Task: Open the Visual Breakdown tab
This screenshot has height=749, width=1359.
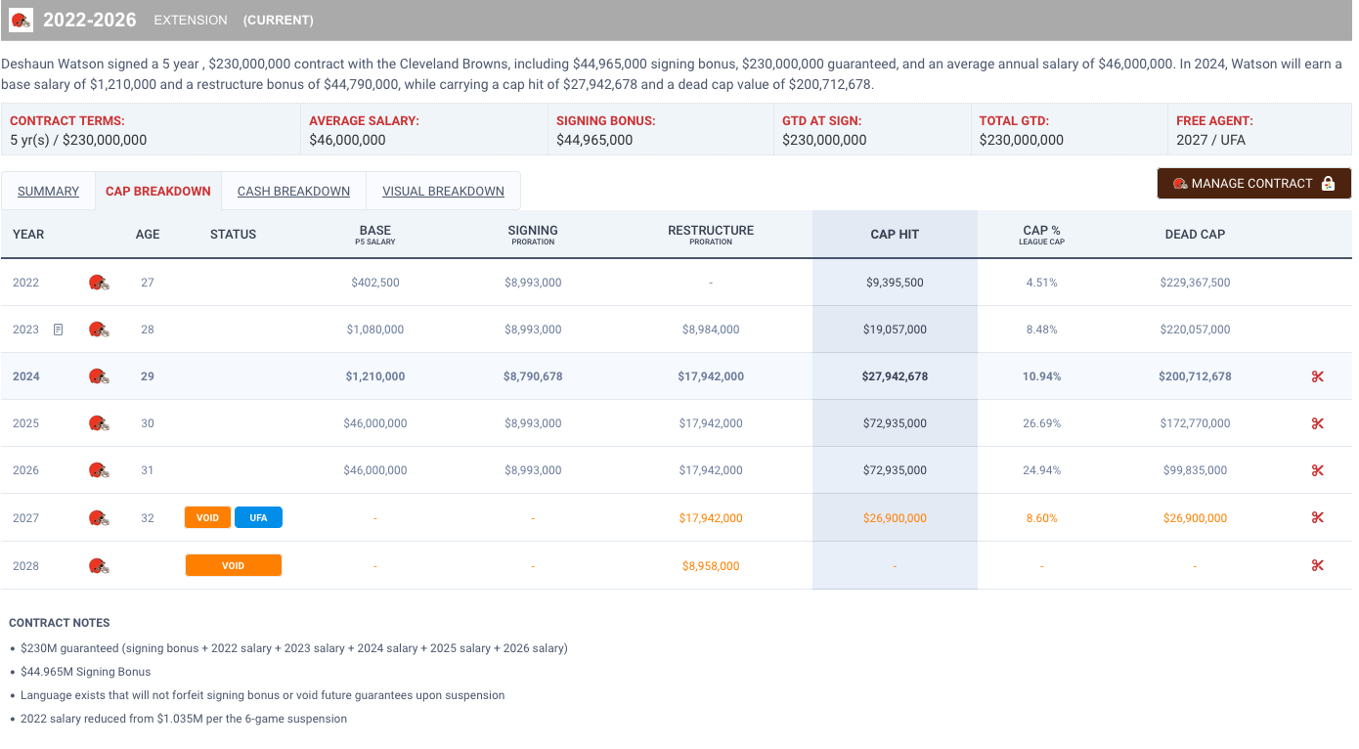Action: [443, 191]
